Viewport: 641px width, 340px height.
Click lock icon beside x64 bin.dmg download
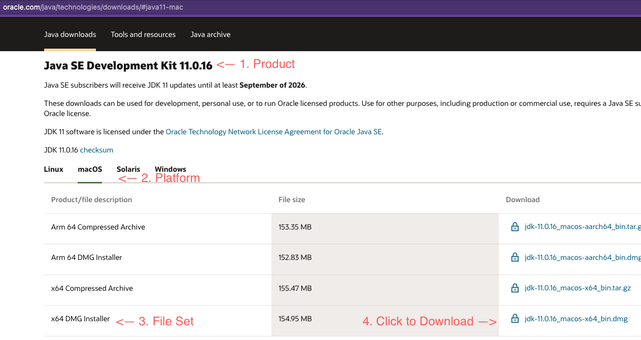tap(515, 319)
